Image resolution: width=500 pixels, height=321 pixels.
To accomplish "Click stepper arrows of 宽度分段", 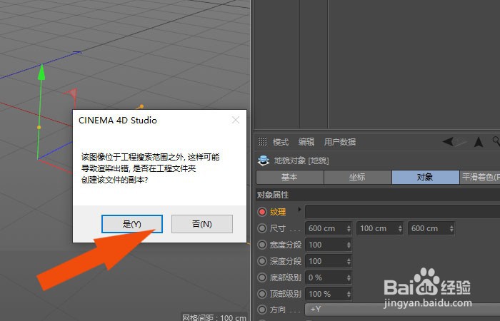I will click(x=349, y=245).
